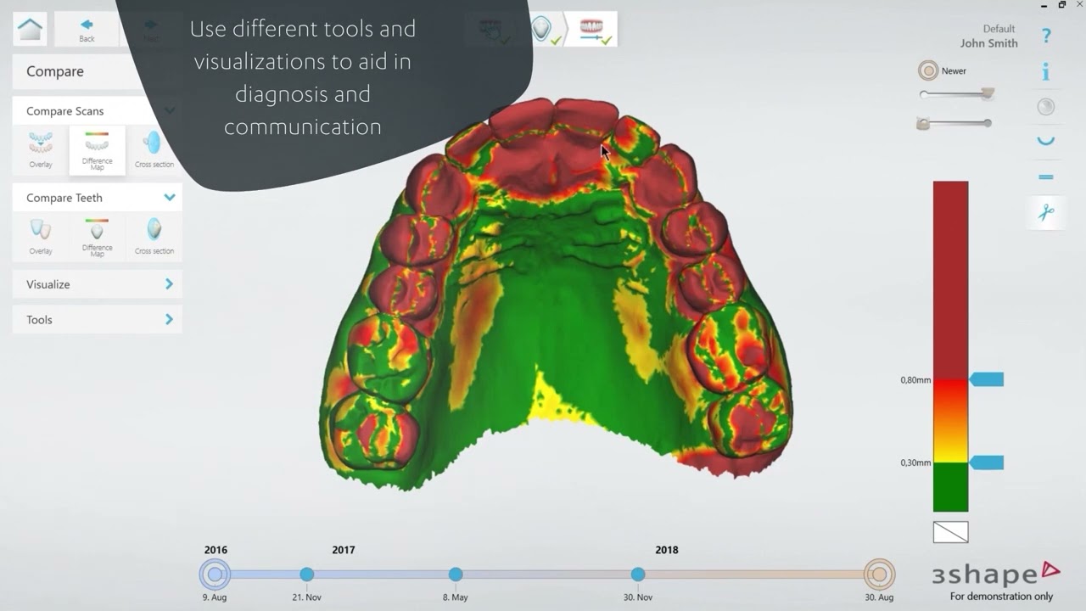Select Compare Scans Cross section icon
The image size is (1086, 611).
coord(154,149)
